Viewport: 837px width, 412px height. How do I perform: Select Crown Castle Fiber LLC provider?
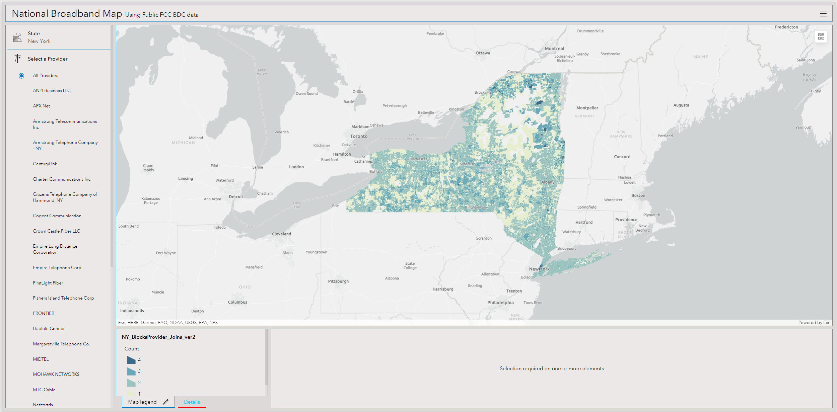tap(56, 231)
